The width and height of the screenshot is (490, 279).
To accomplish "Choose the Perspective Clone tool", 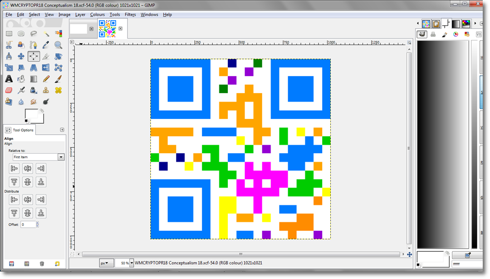I will 9,102.
